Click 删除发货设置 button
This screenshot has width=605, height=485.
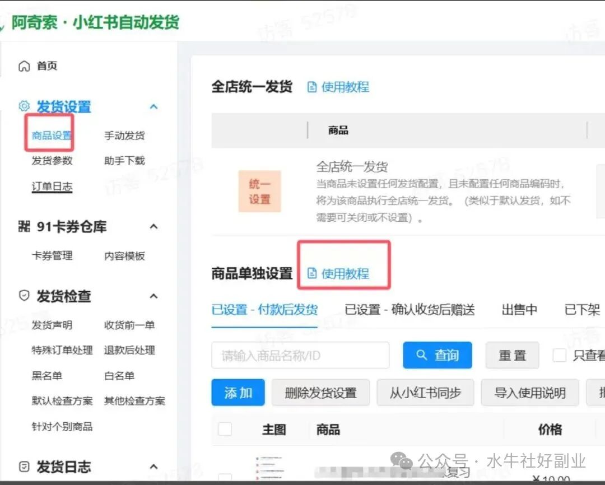[x=320, y=393]
